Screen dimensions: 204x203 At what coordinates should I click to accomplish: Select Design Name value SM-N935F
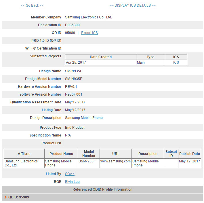(73, 71)
